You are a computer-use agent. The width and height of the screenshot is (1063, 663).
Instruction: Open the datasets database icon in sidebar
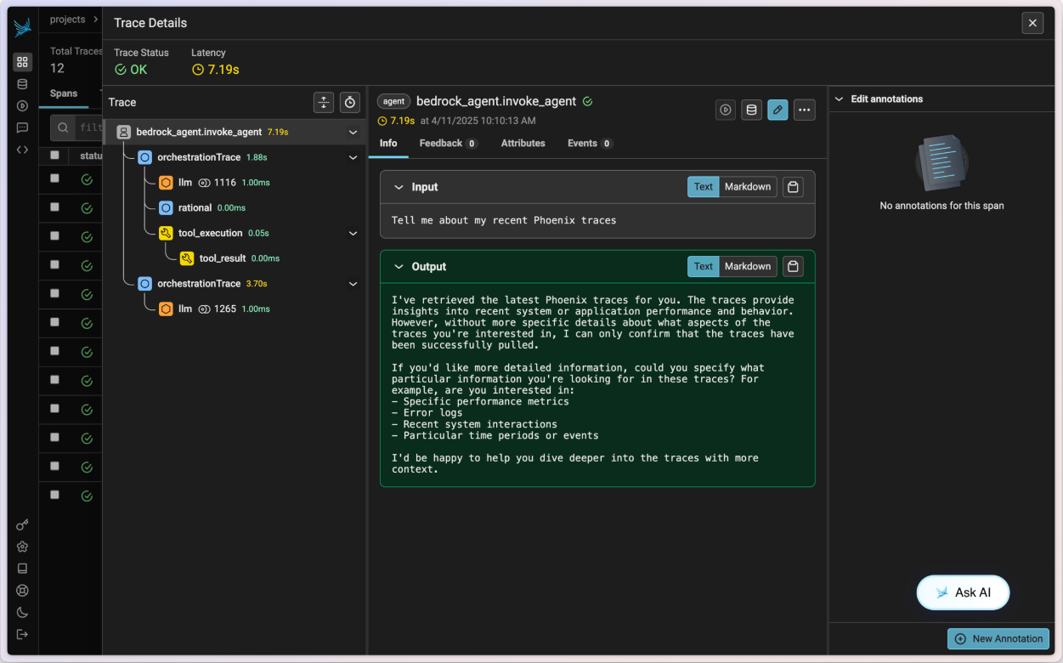22,84
